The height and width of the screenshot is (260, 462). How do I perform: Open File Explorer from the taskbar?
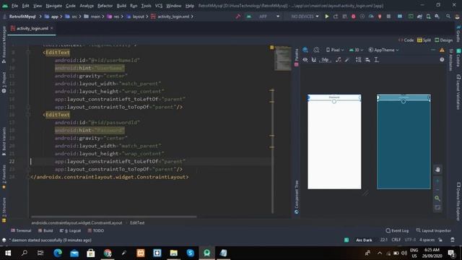point(173,253)
